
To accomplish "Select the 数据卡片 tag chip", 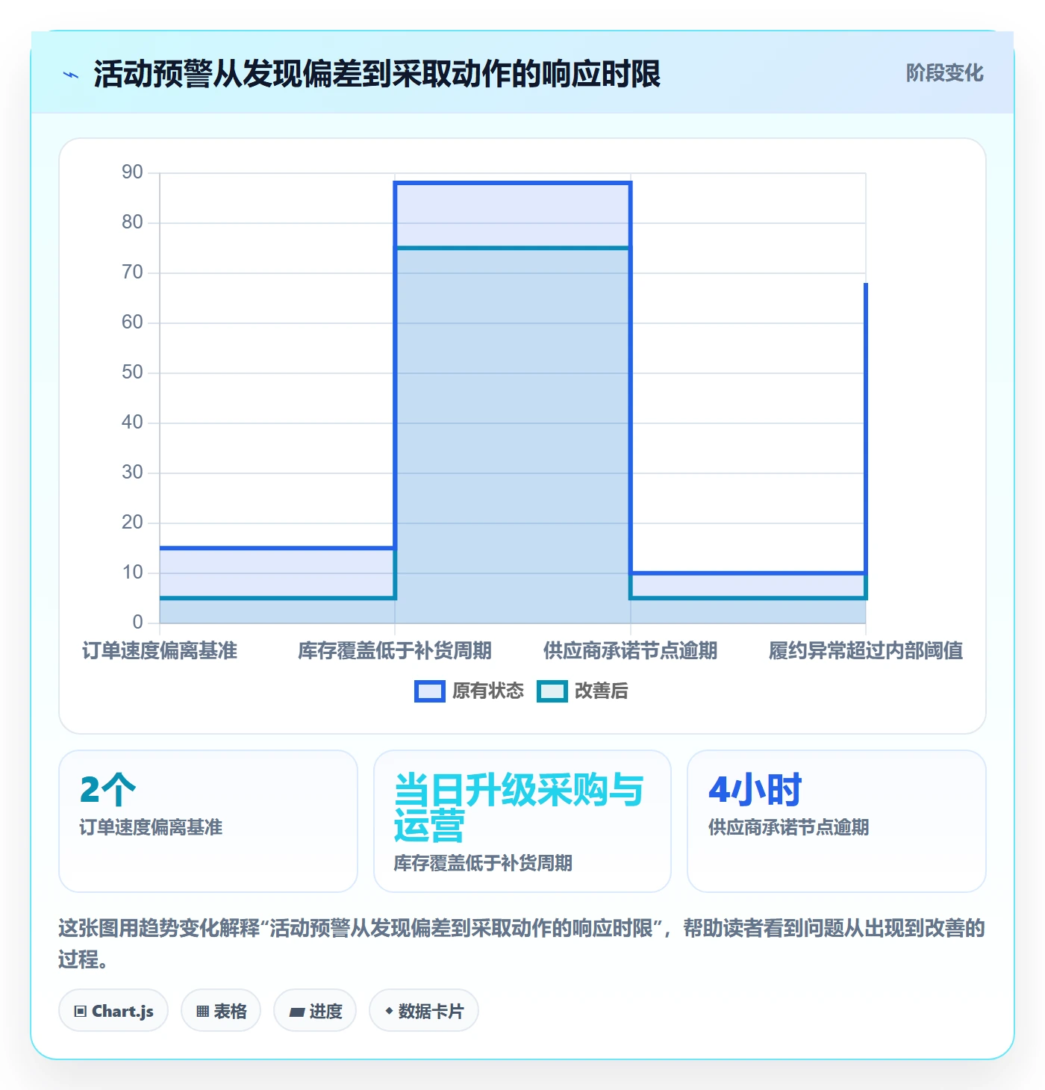I will point(424,1011).
